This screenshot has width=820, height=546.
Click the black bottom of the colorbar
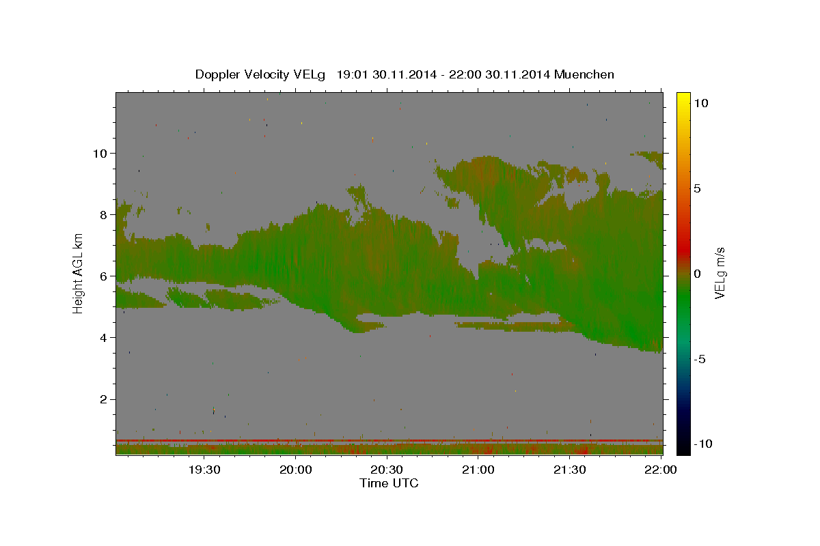coord(683,449)
